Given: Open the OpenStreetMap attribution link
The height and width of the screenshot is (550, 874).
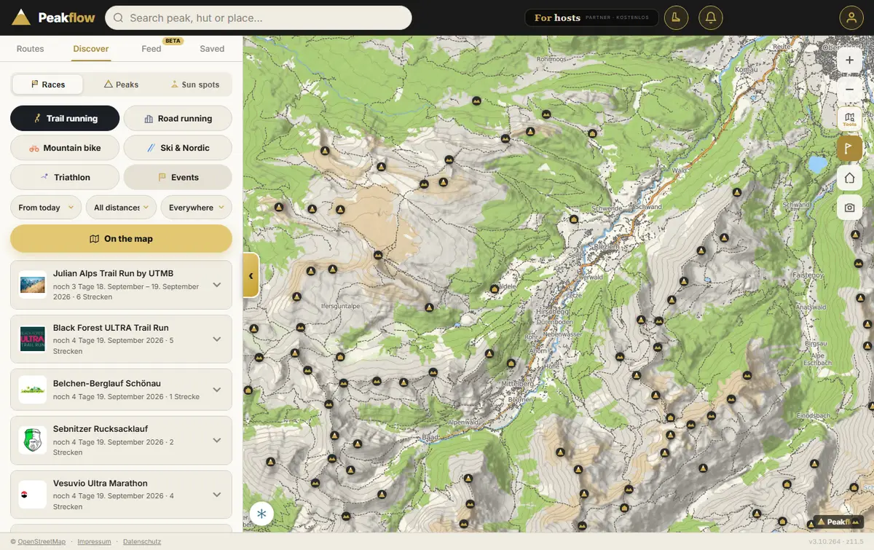Looking at the screenshot, I should click(42, 542).
